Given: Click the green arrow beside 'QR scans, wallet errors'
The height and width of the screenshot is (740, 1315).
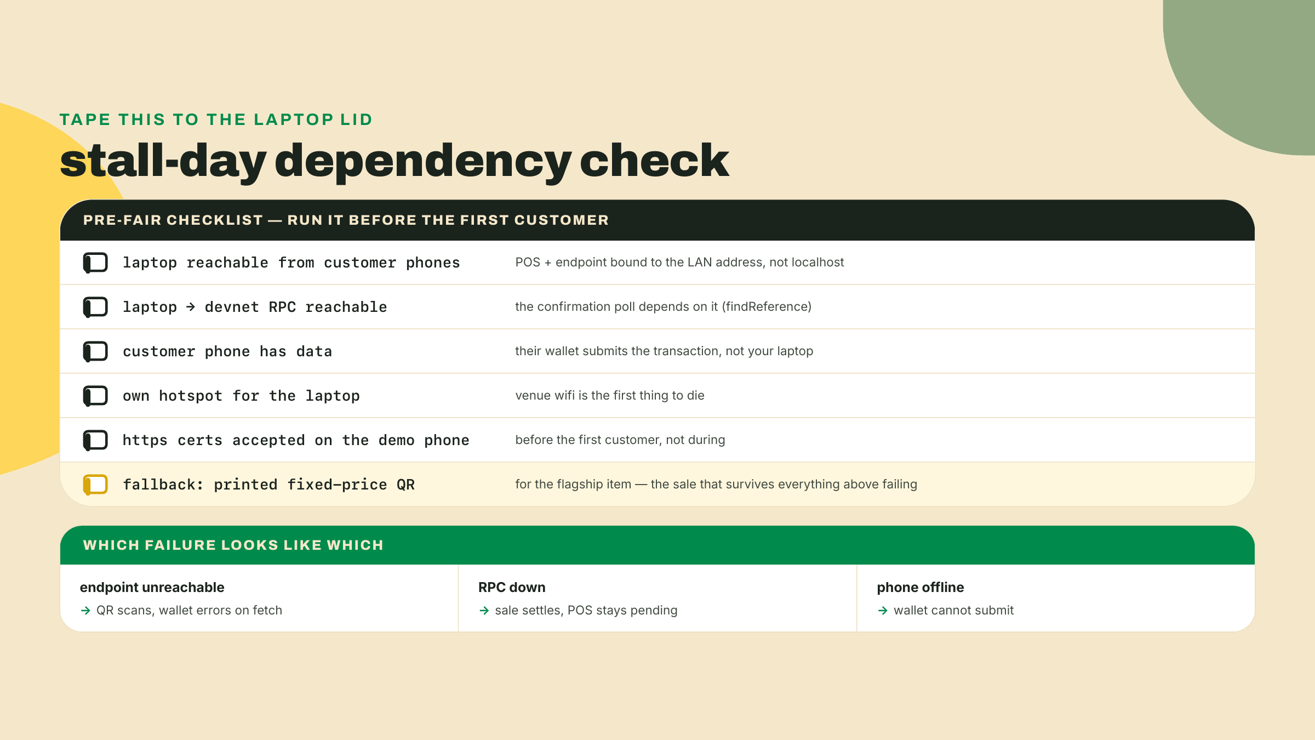Looking at the screenshot, I should pos(85,611).
